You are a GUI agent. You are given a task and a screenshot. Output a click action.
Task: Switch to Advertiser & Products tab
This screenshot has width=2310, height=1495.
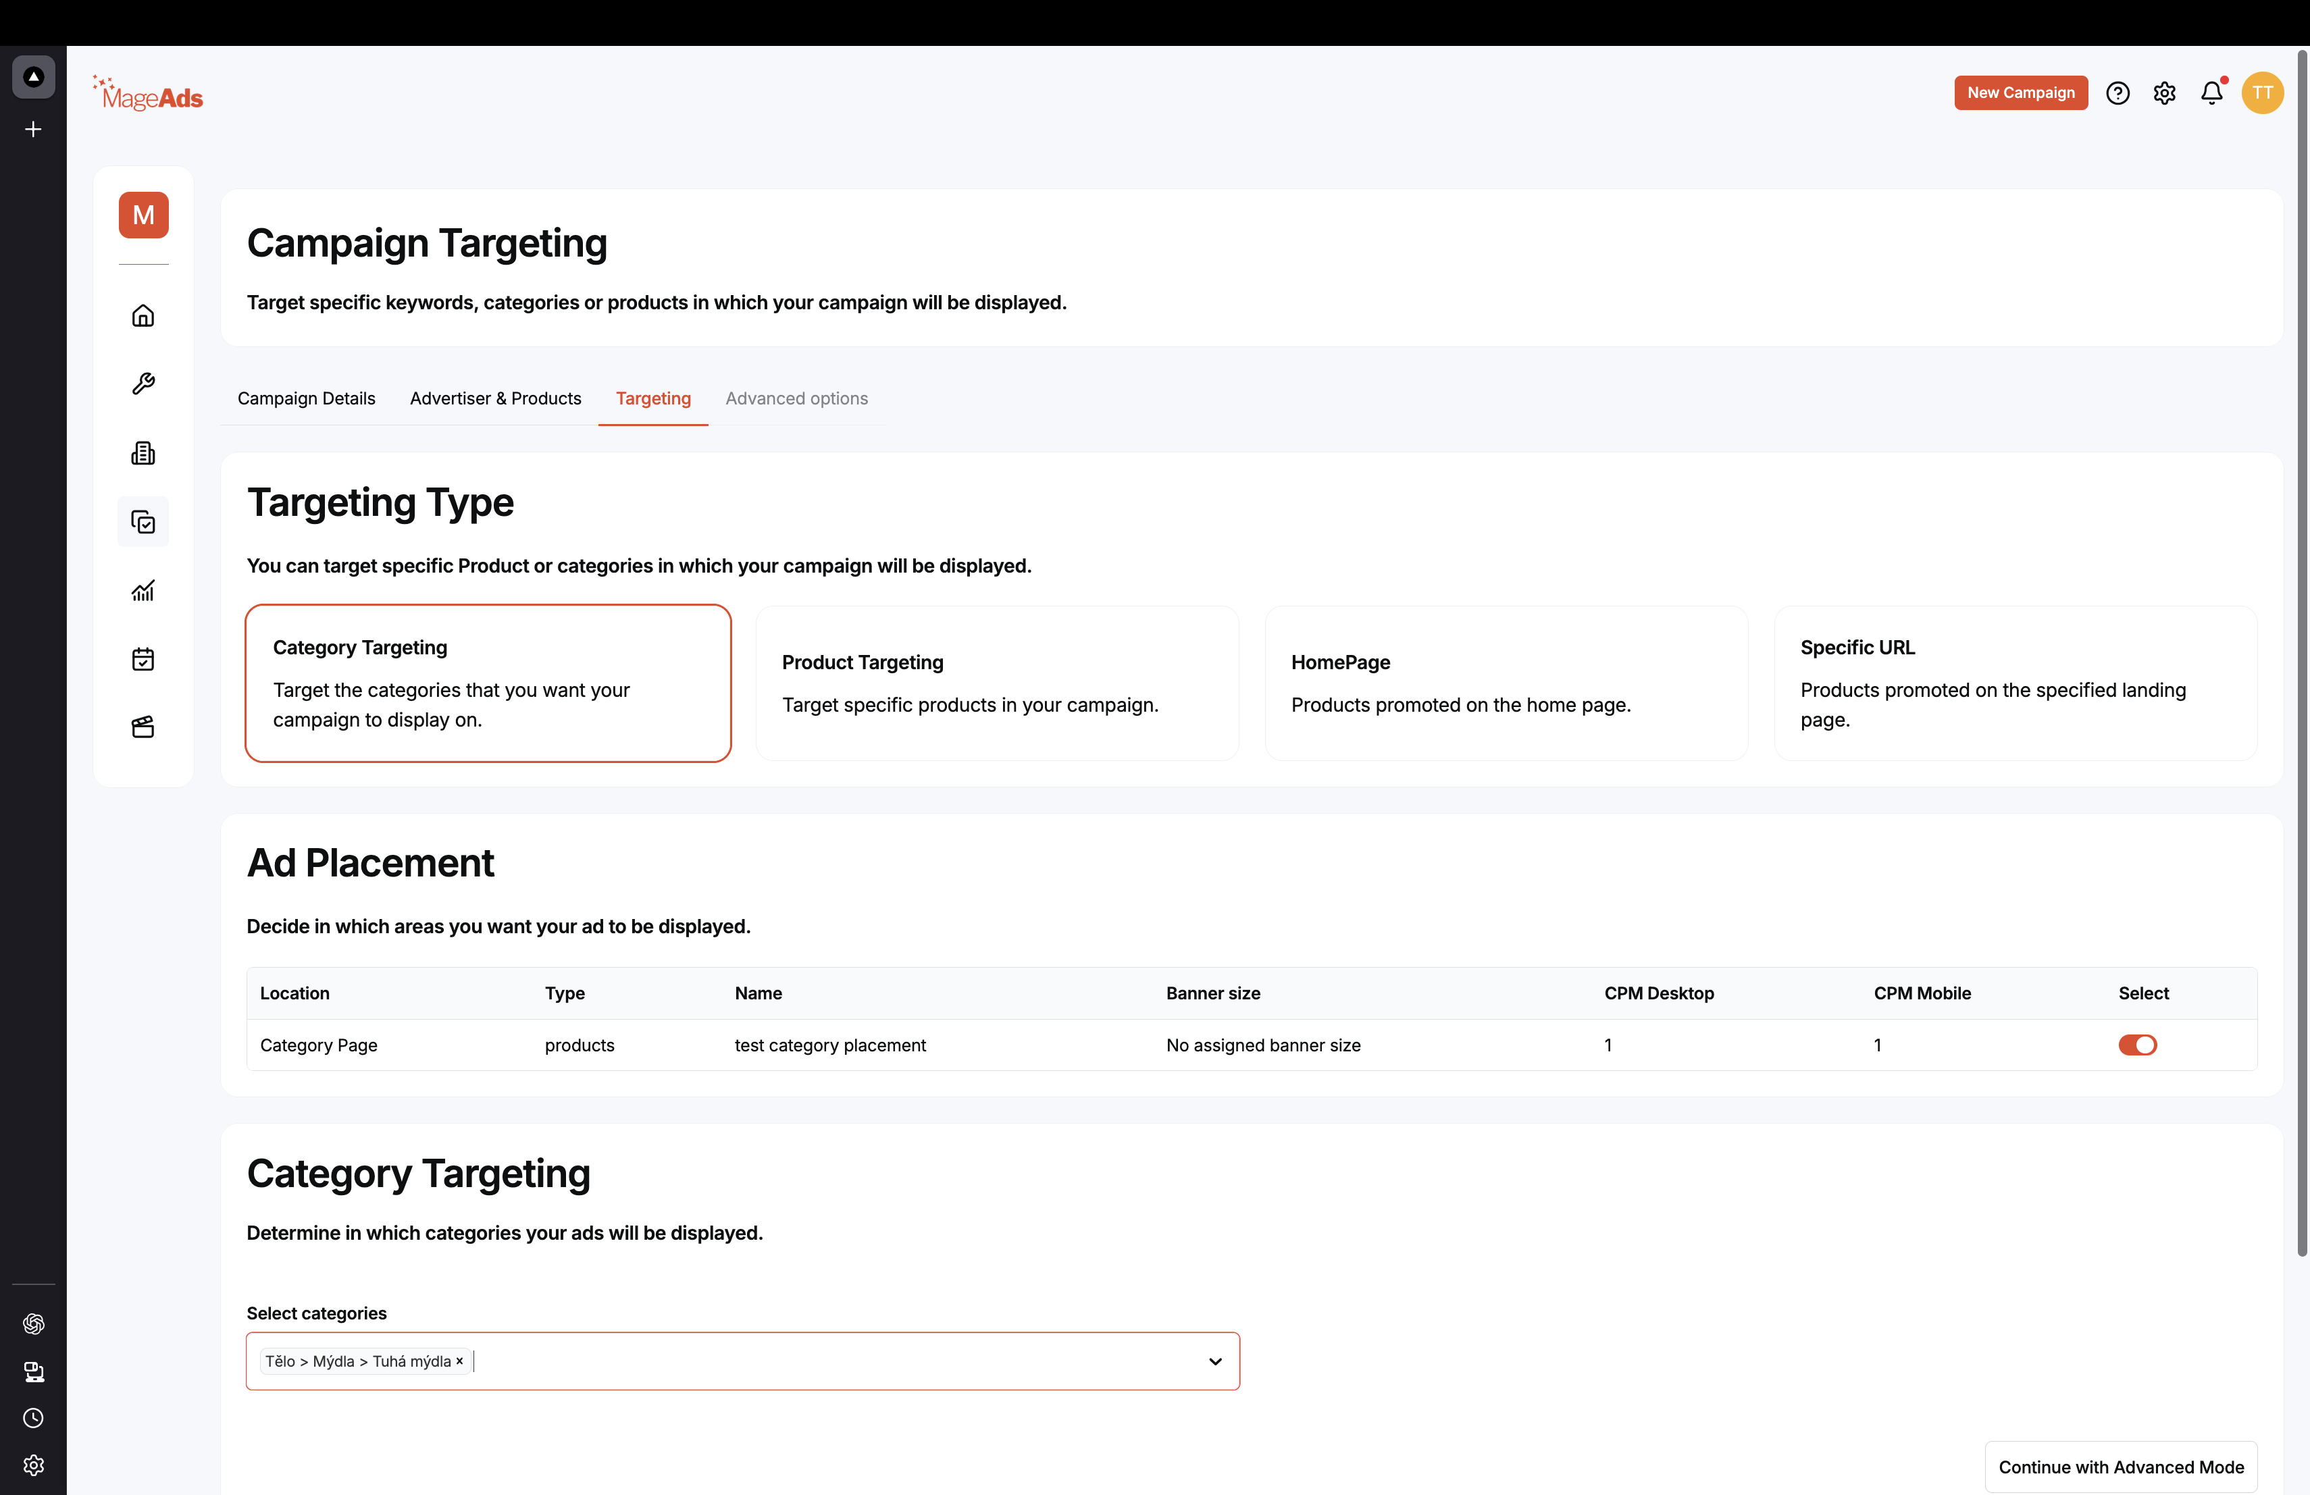(x=496, y=398)
